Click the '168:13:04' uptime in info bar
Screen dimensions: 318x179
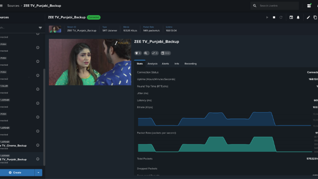pyautogui.click(x=171, y=31)
